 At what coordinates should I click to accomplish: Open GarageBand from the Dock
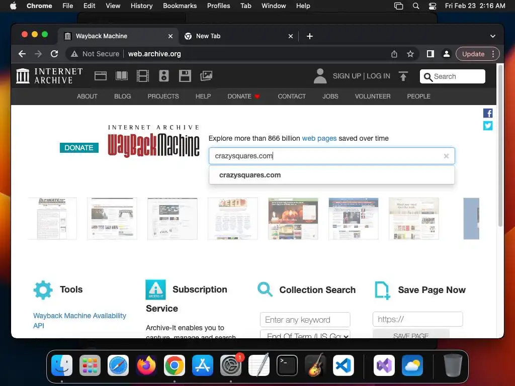coord(315,365)
